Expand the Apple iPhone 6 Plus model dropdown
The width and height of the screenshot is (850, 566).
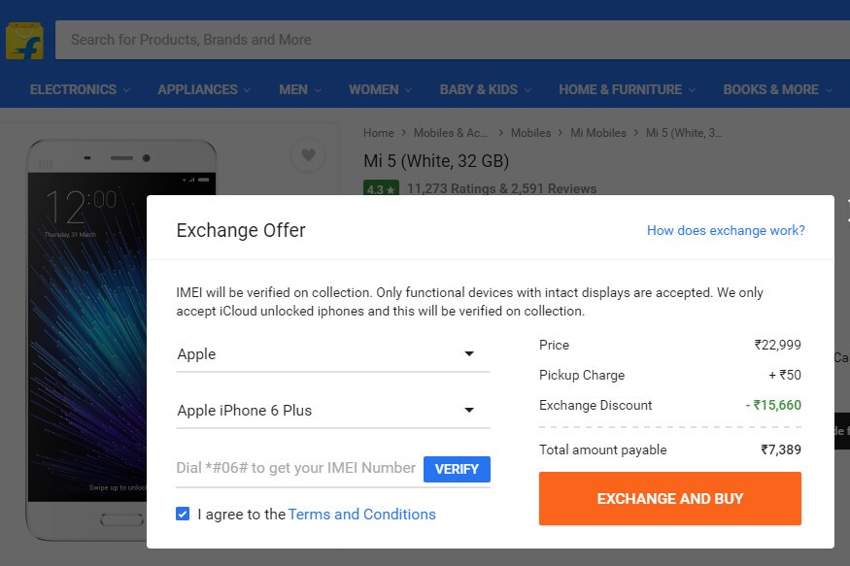click(333, 411)
